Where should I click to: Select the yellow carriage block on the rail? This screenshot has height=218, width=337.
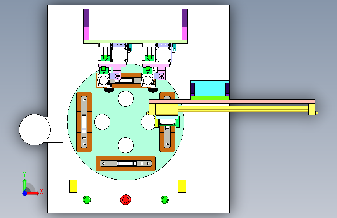tap(167, 109)
